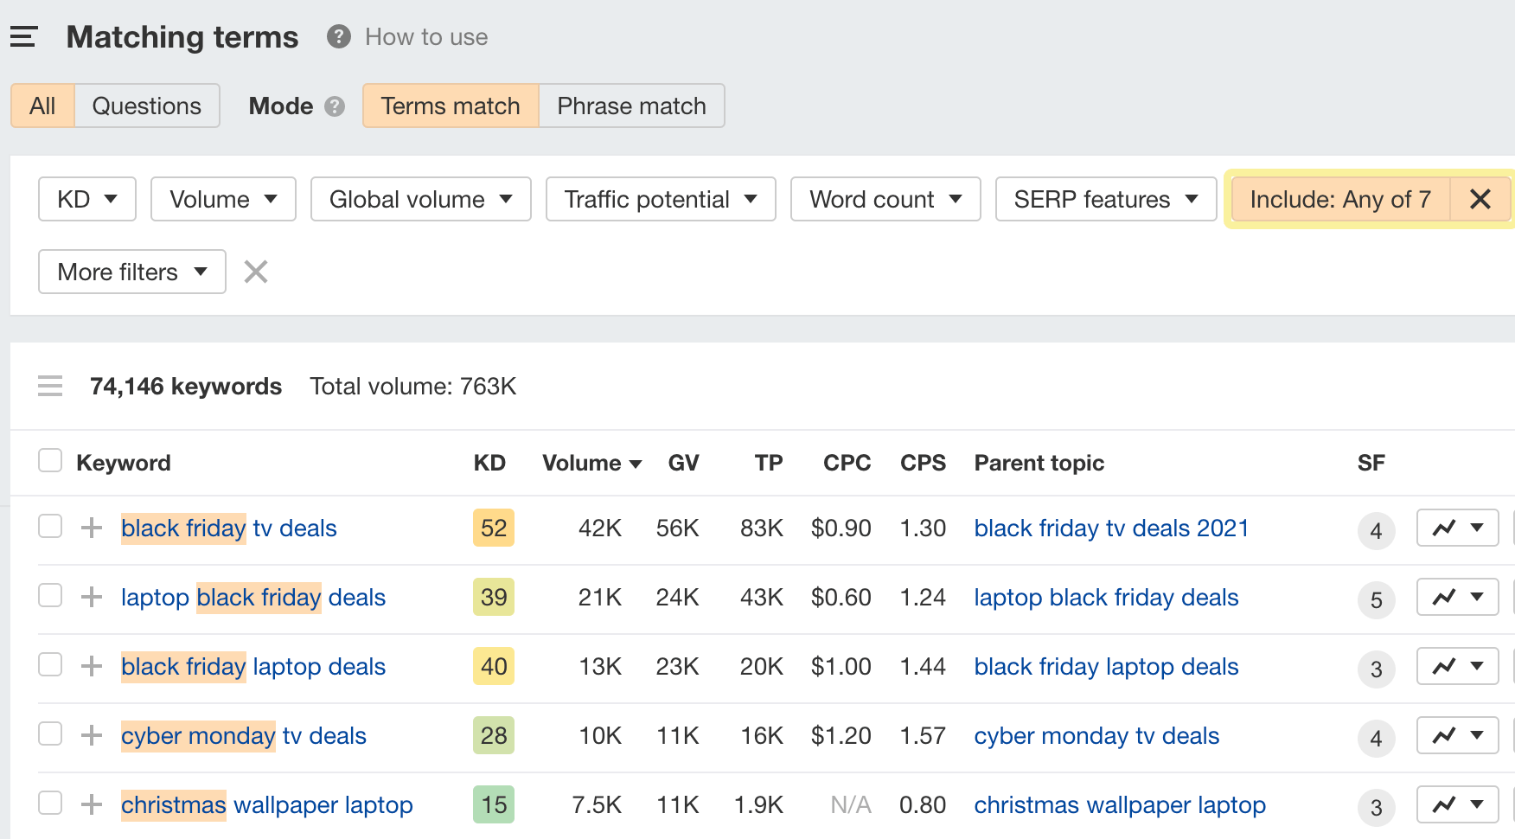The width and height of the screenshot is (1515, 839).
Task: Open the hamburger navigation menu
Action: click(23, 36)
